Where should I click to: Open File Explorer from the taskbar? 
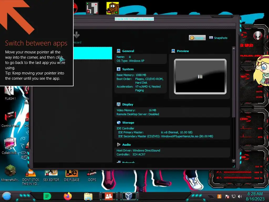[88, 196]
